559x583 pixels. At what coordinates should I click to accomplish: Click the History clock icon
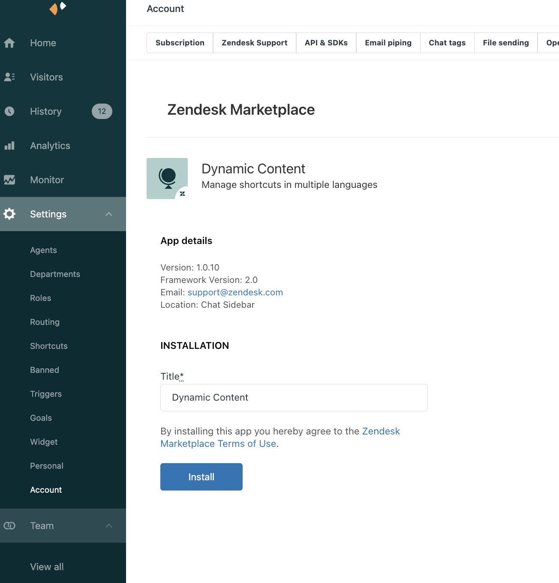[9, 111]
